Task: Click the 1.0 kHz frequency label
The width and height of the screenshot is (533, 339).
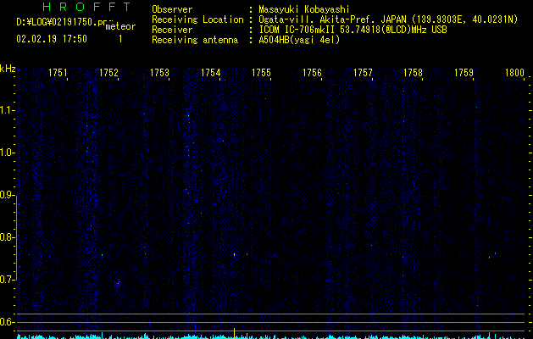Action: tap(7, 153)
